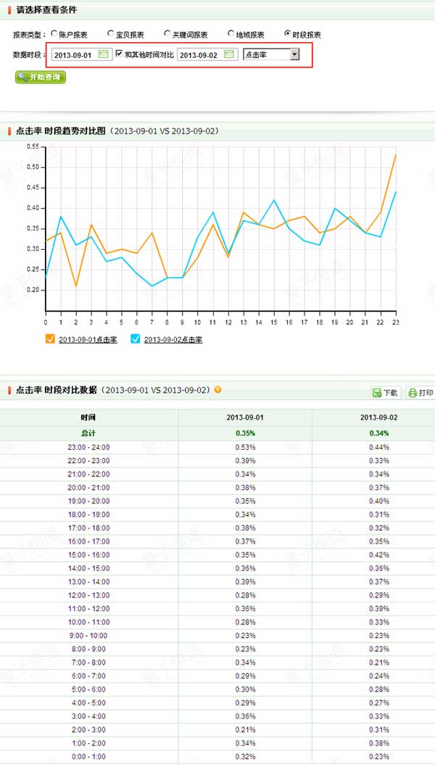Toggle 2013-09-01 orange series checkbox in legend
This screenshot has width=435, height=765.
point(50,339)
